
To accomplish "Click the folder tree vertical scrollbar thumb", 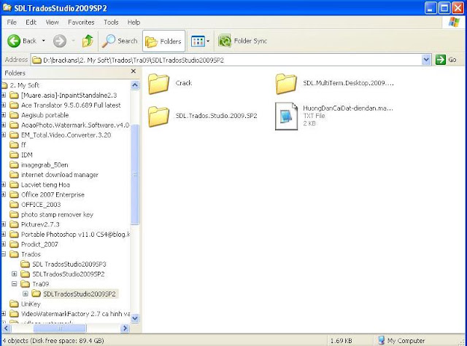I will pyautogui.click(x=135, y=175).
